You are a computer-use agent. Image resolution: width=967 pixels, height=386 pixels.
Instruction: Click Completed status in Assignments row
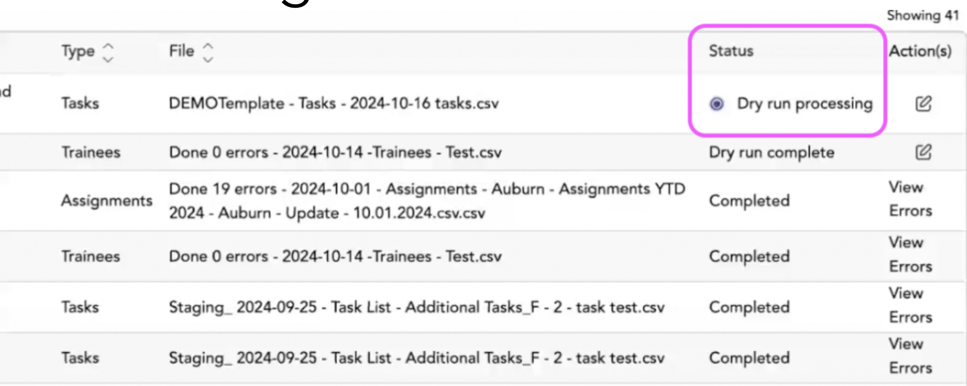click(x=749, y=201)
